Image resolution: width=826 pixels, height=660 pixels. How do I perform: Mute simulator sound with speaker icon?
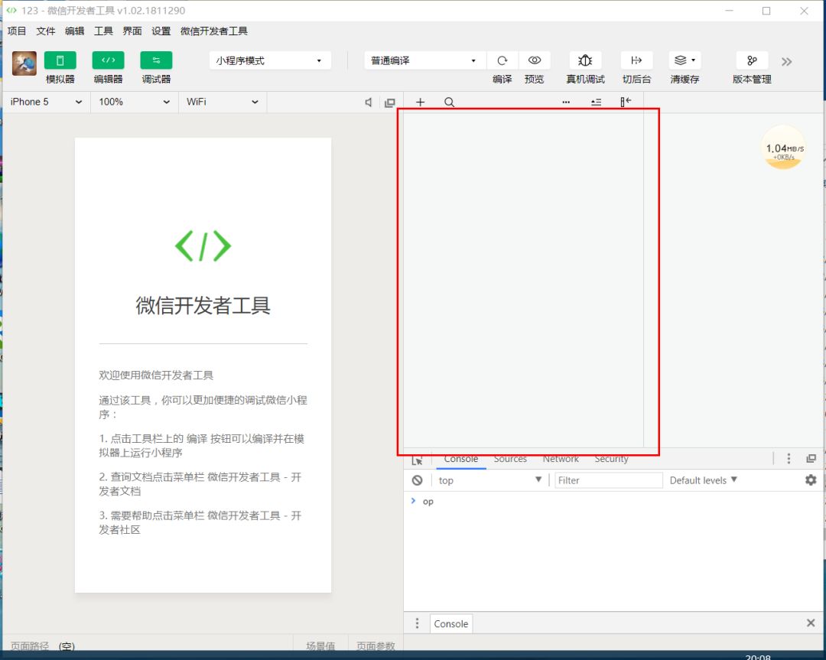(369, 102)
